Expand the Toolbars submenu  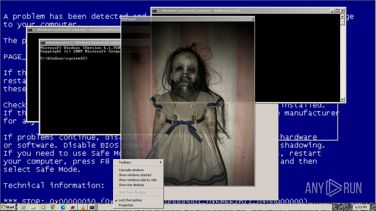click(x=138, y=162)
